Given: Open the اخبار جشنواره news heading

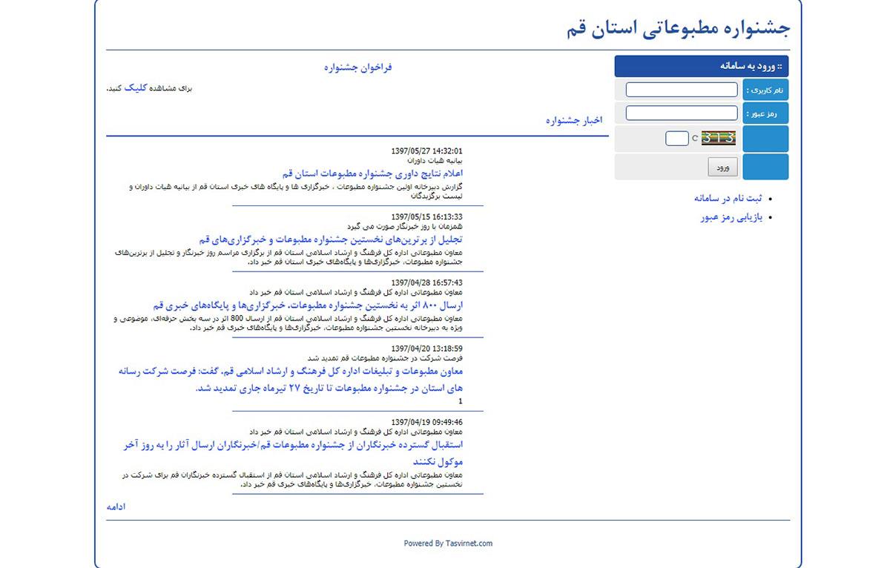Looking at the screenshot, I should point(574,120).
